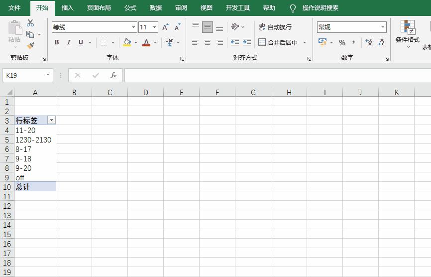Image resolution: width=431 pixels, height=277 pixels.
Task: Select the 总计 total cell
Action: pos(35,187)
